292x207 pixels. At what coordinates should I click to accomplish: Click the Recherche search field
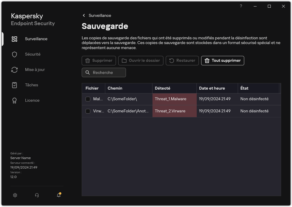click(104, 72)
